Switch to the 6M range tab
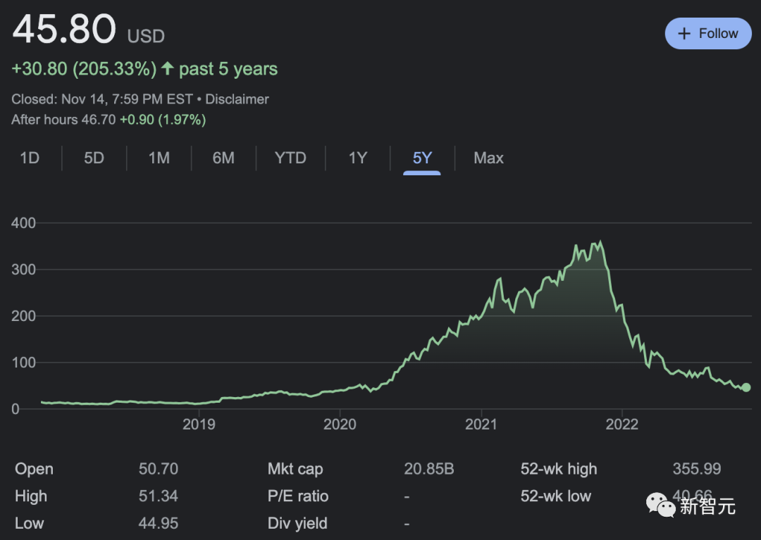Viewport: 761px width, 540px height. tap(223, 158)
